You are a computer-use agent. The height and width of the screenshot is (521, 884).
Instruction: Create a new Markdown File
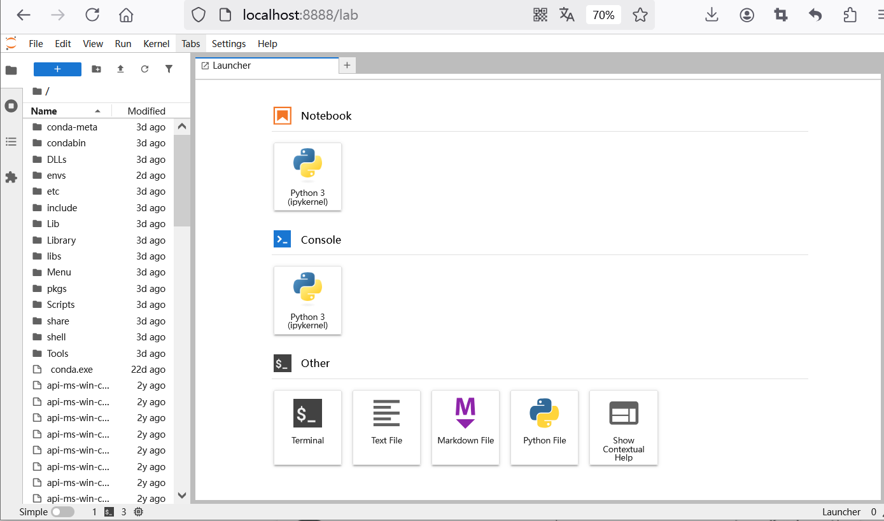pyautogui.click(x=466, y=427)
